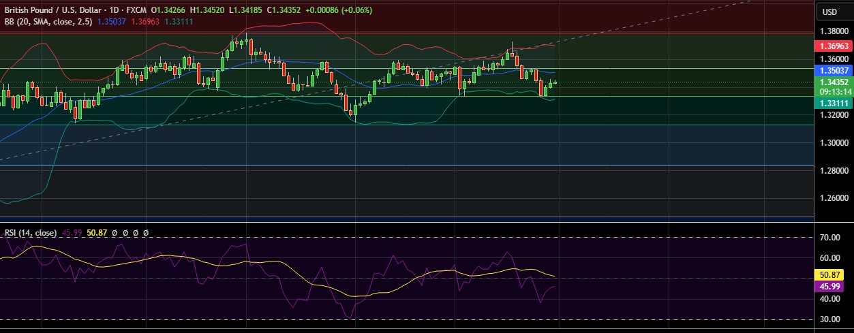Click the teal 1.33111 lower value in BB legend
854x333 pixels.
tap(179, 21)
